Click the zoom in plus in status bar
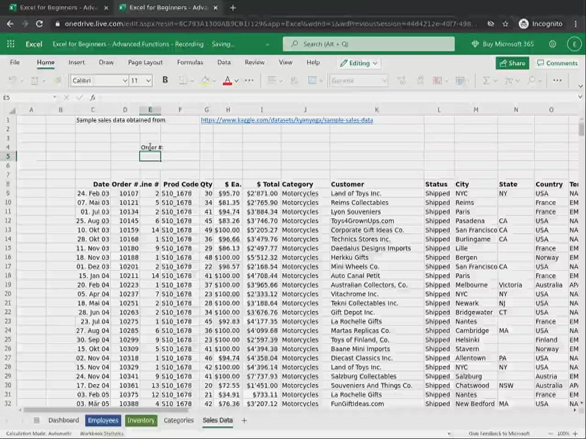Image resolution: width=586 pixels, height=439 pixels. [x=575, y=434]
